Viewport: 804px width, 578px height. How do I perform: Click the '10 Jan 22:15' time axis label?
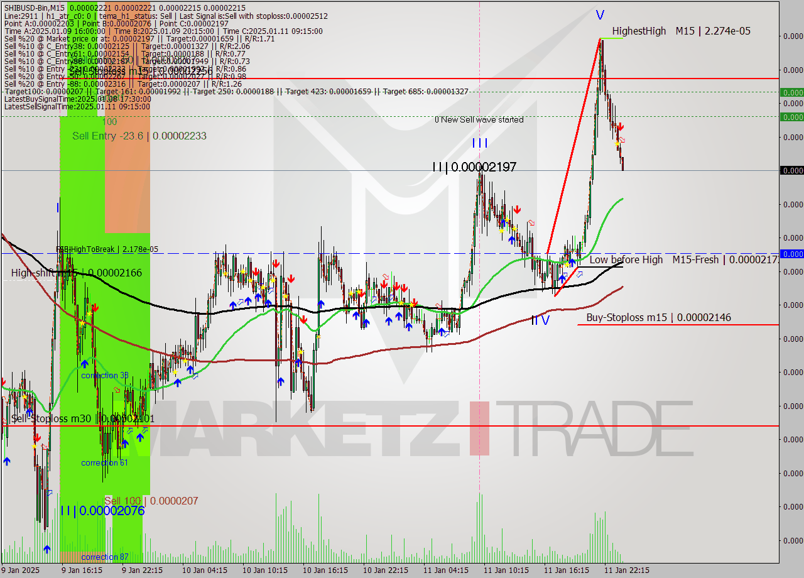pos(386,570)
